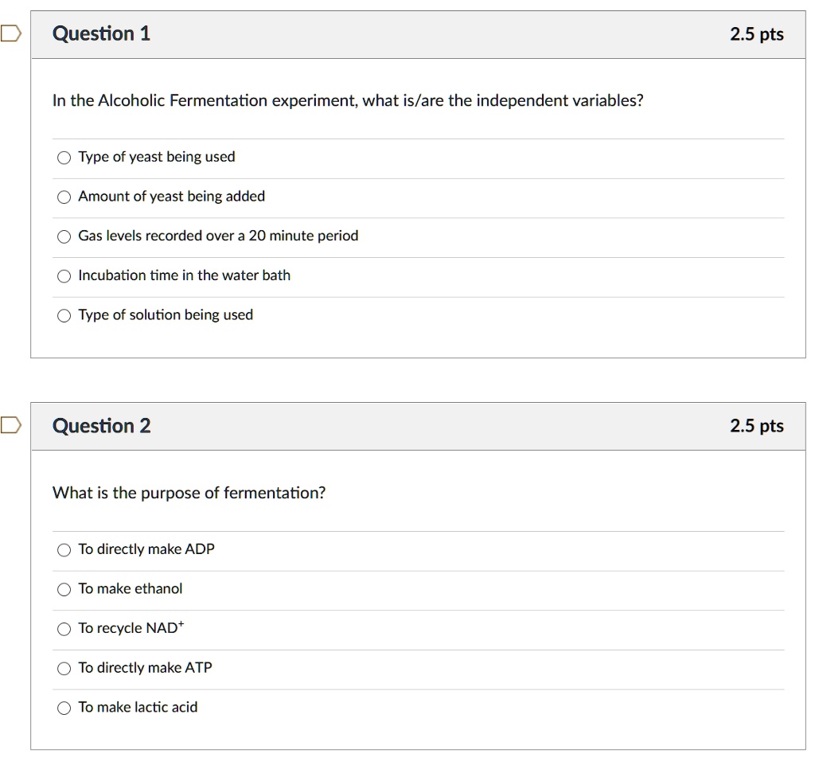This screenshot has height=773, width=815.
Task: Select 'Incubation time in the water bath'
Action: click(x=64, y=276)
